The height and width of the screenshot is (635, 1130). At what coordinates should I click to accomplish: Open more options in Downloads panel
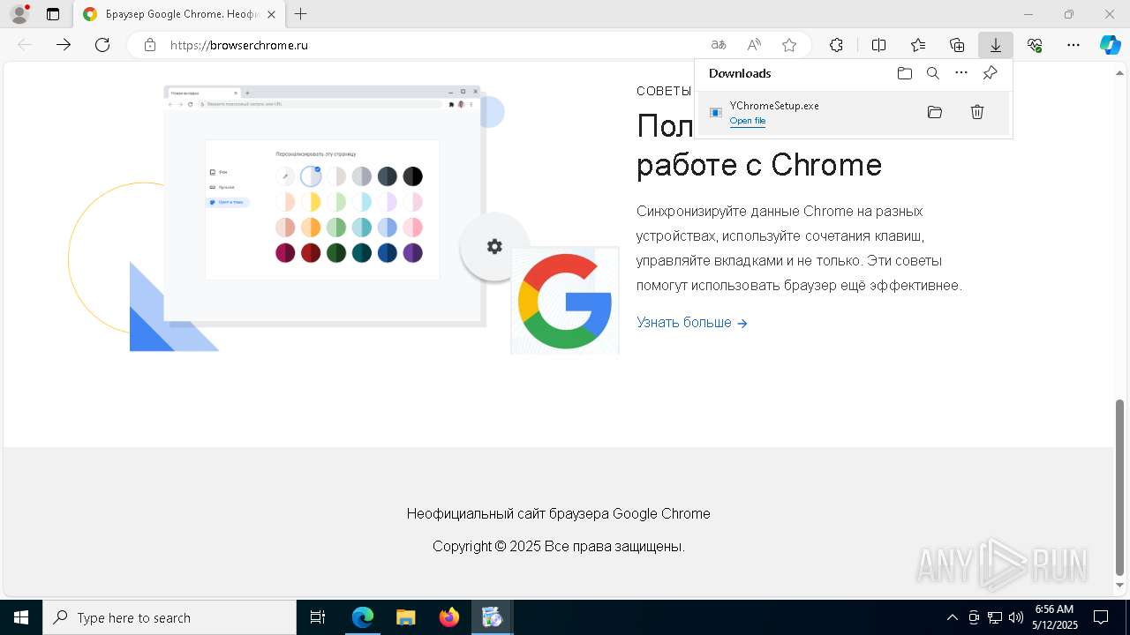(x=961, y=73)
